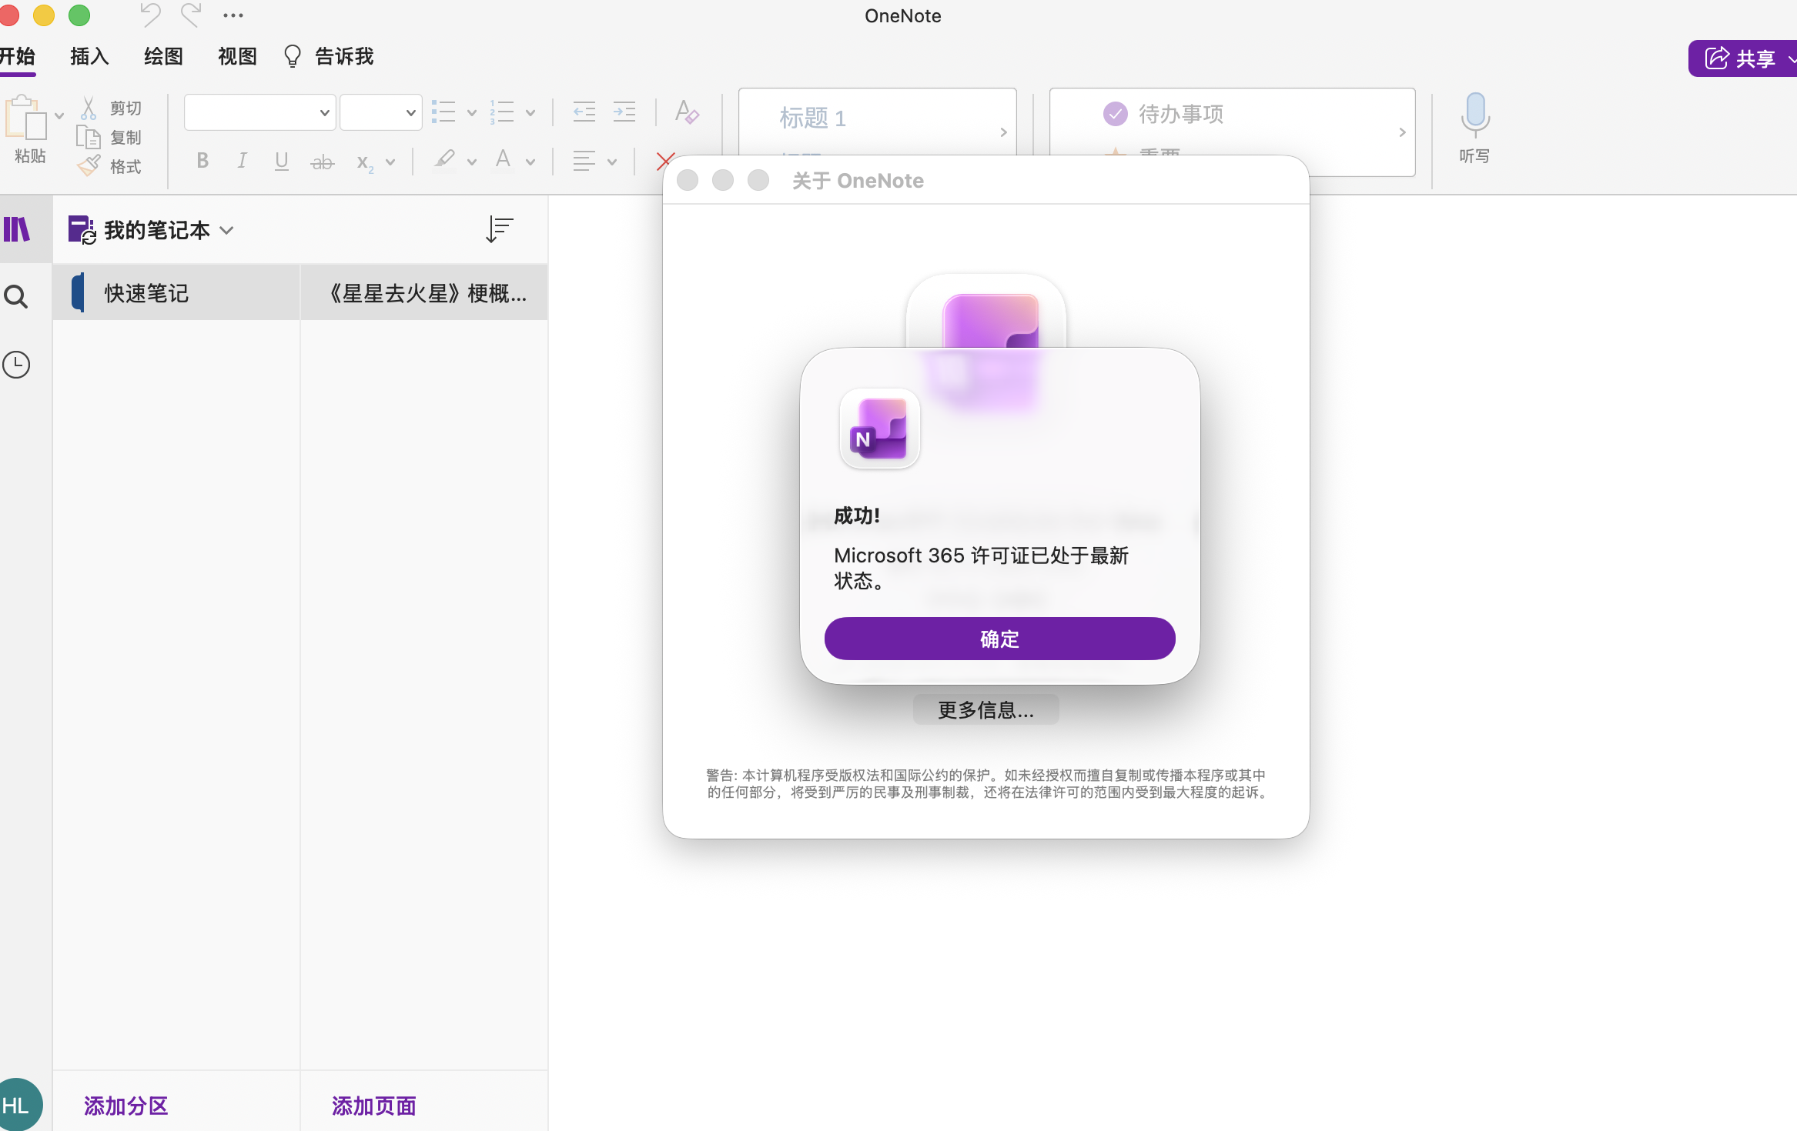Click the OneNote app icon in success dialog
Image resolution: width=1797 pixels, height=1131 pixels.
pos(880,429)
